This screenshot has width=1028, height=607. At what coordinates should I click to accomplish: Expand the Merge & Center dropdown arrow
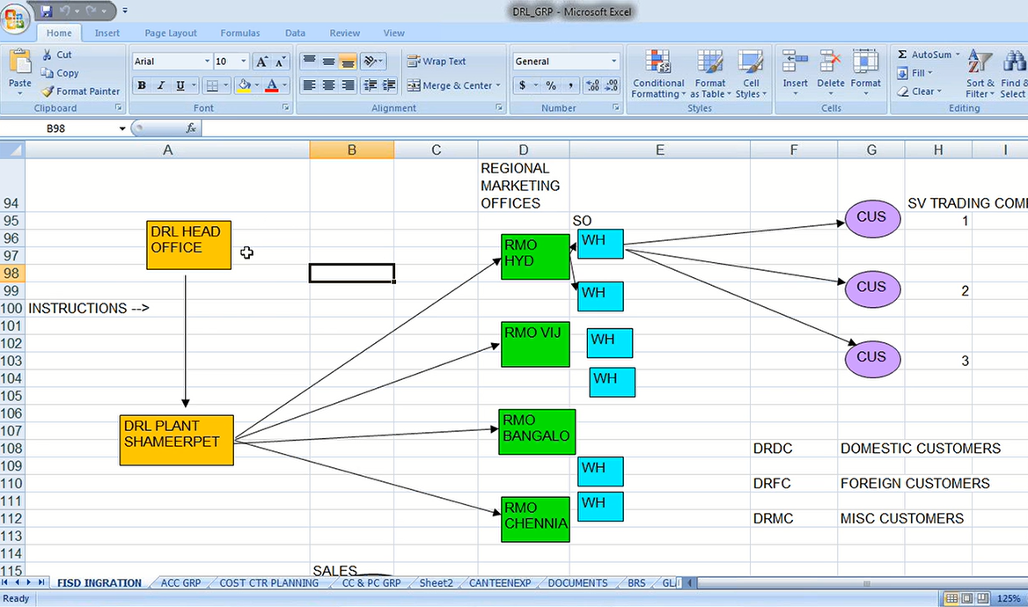click(x=498, y=85)
